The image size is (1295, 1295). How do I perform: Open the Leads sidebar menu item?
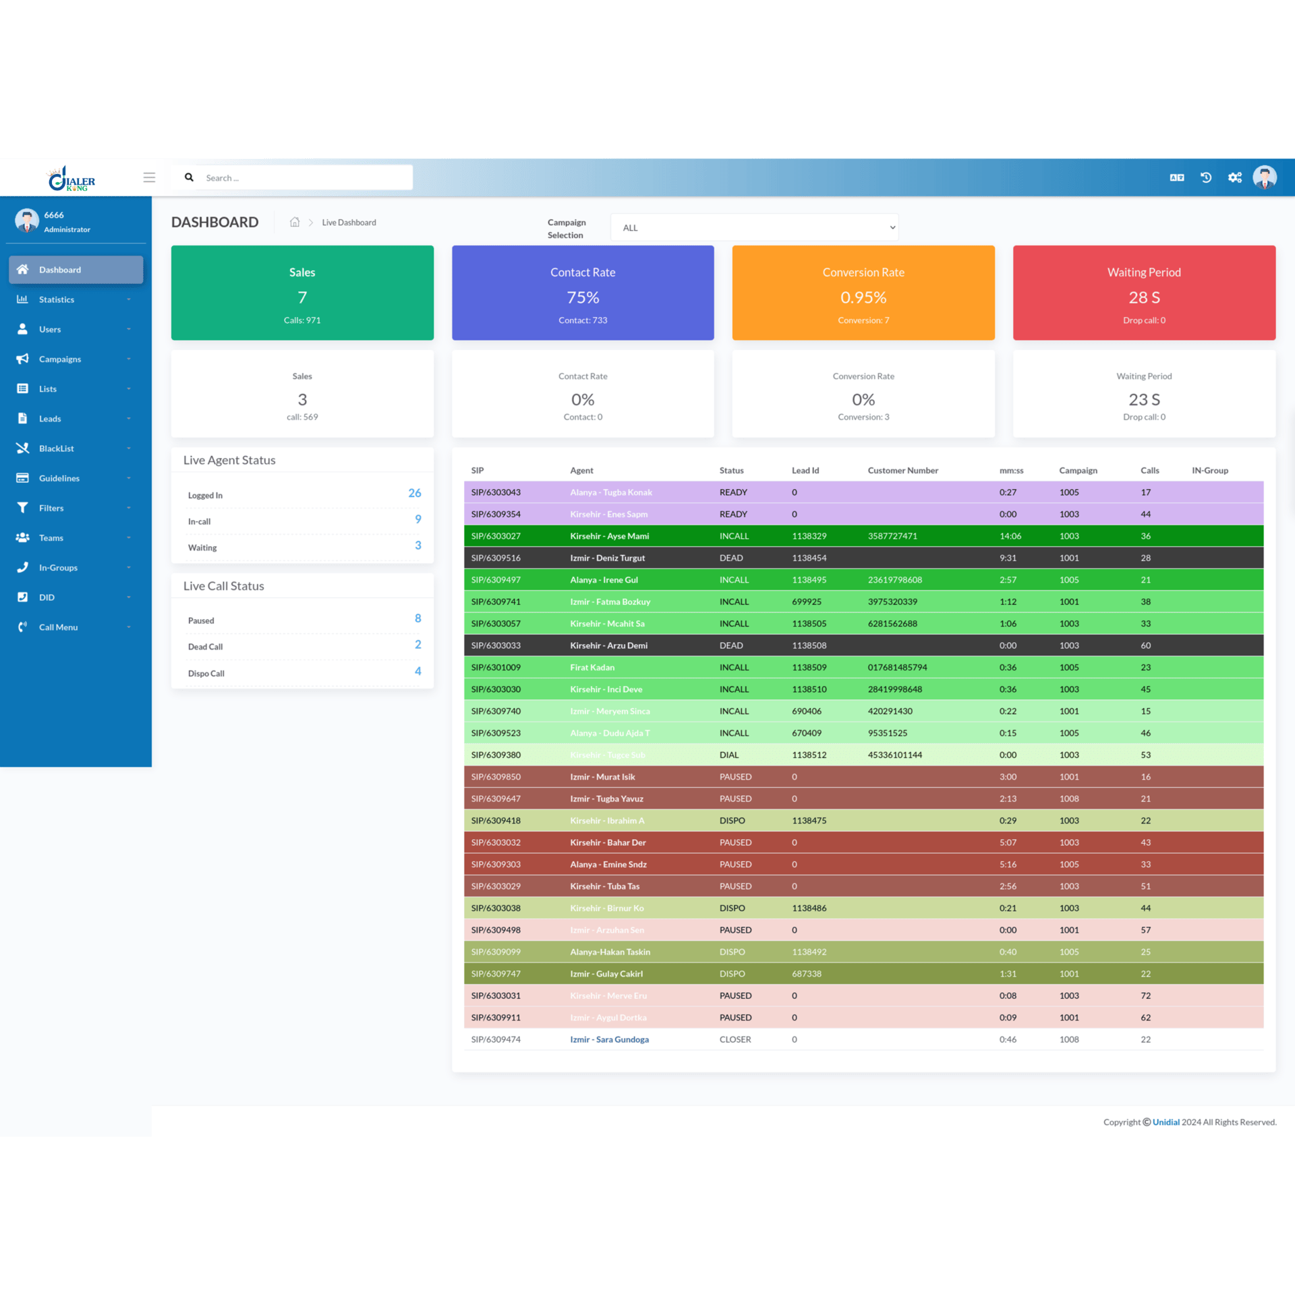[50, 419]
